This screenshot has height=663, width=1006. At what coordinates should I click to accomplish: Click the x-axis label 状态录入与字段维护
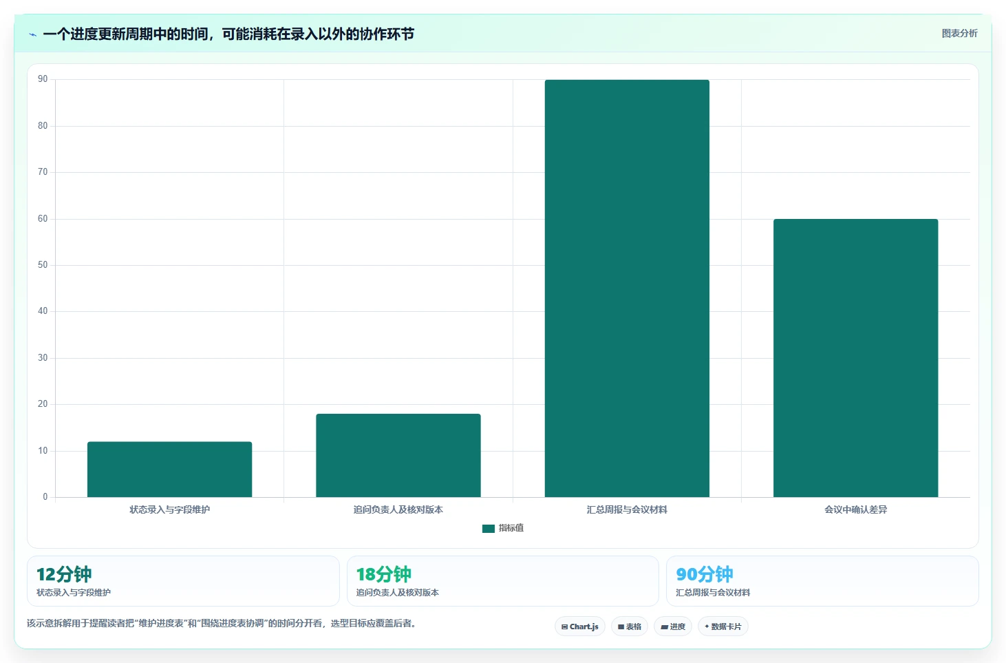pos(169,510)
